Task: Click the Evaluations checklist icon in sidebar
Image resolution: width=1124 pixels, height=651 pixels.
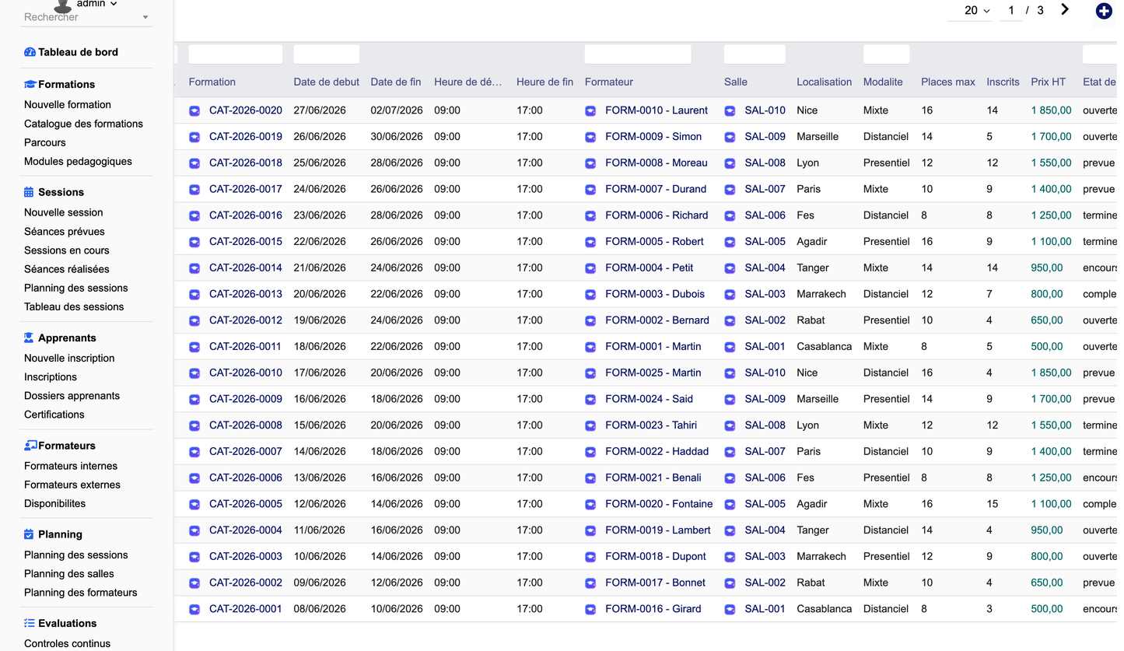Action: pyautogui.click(x=30, y=623)
